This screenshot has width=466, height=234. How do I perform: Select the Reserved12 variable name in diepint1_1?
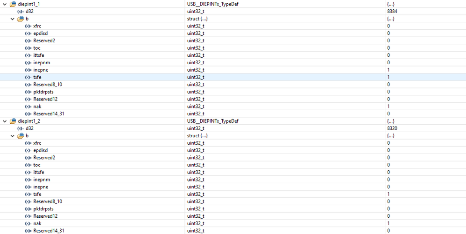coord(45,99)
